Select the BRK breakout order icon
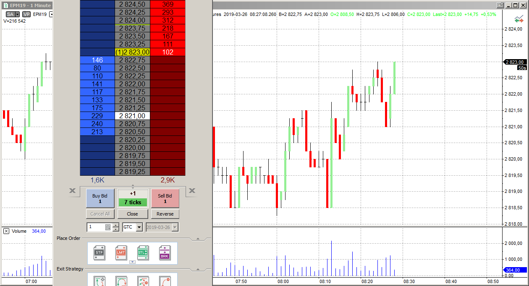The height and width of the screenshot is (286, 529). [x=165, y=253]
